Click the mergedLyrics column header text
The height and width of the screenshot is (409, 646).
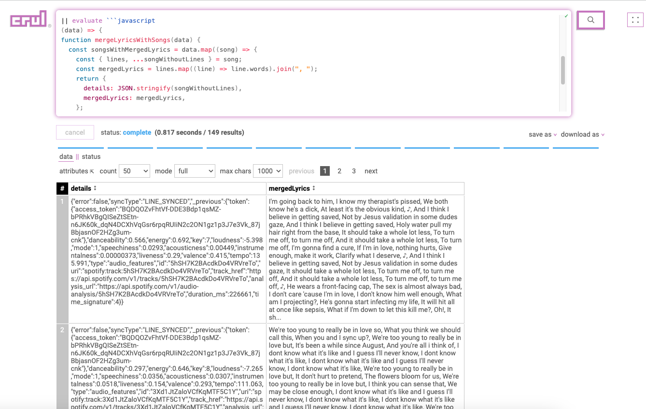[289, 188]
